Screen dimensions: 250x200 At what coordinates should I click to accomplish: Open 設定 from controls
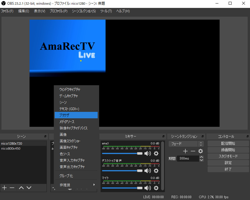click(x=228, y=163)
